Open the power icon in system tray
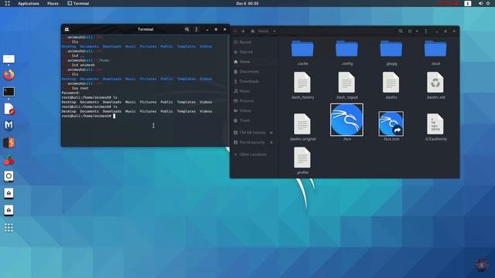 488,3
